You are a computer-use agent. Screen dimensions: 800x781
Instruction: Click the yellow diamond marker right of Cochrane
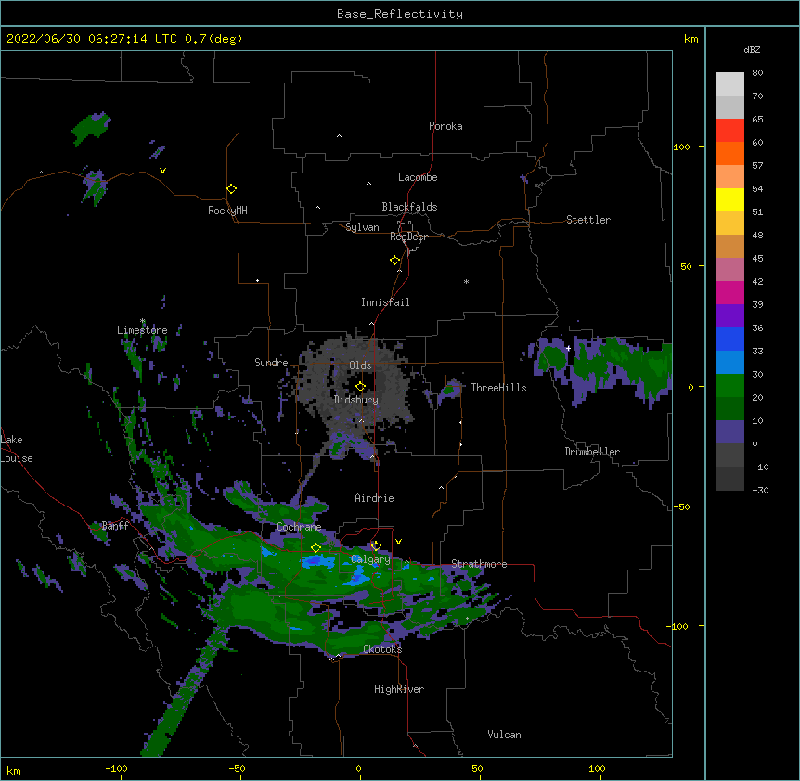point(316,548)
